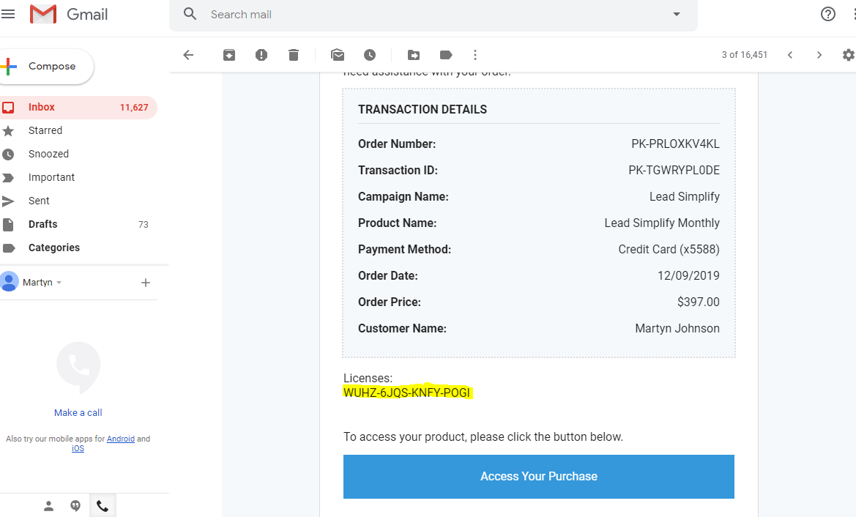Viewport: 856px width, 517px height.
Task: Follow the Android mobile app link
Action: coord(120,439)
